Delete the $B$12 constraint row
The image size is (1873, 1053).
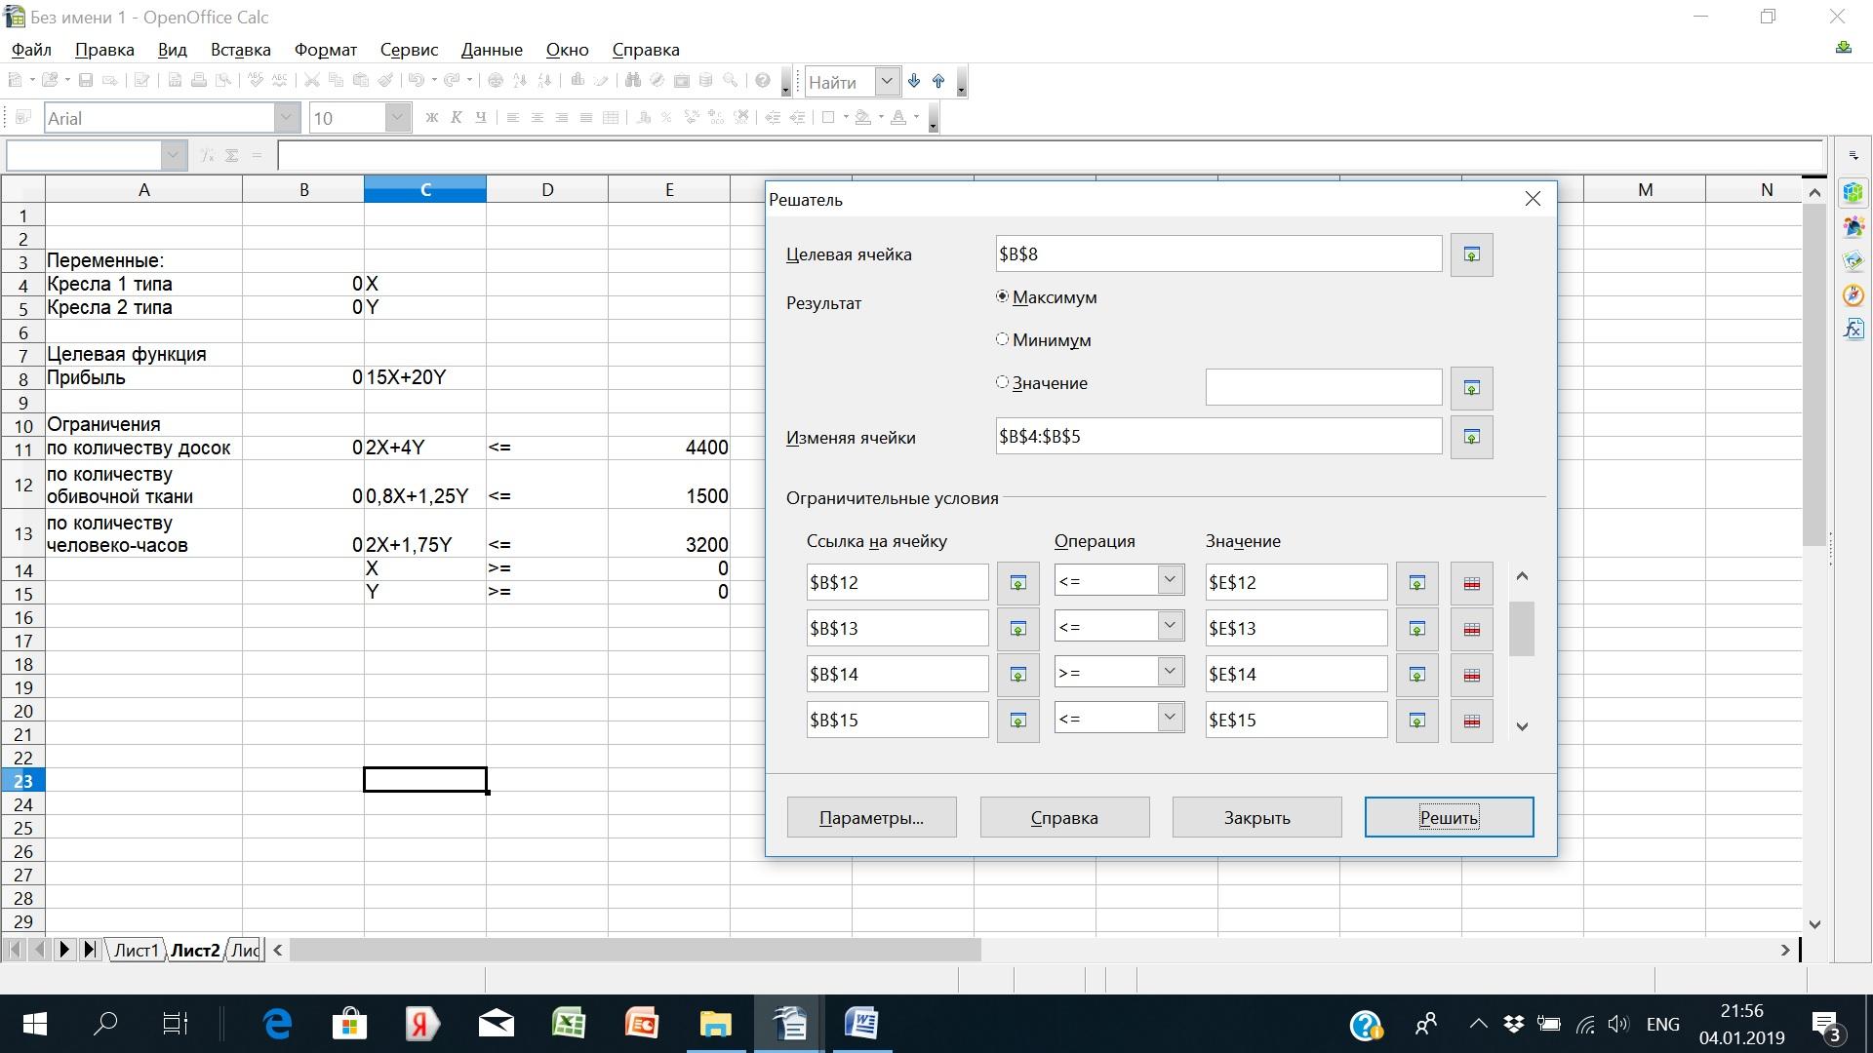tap(1471, 583)
